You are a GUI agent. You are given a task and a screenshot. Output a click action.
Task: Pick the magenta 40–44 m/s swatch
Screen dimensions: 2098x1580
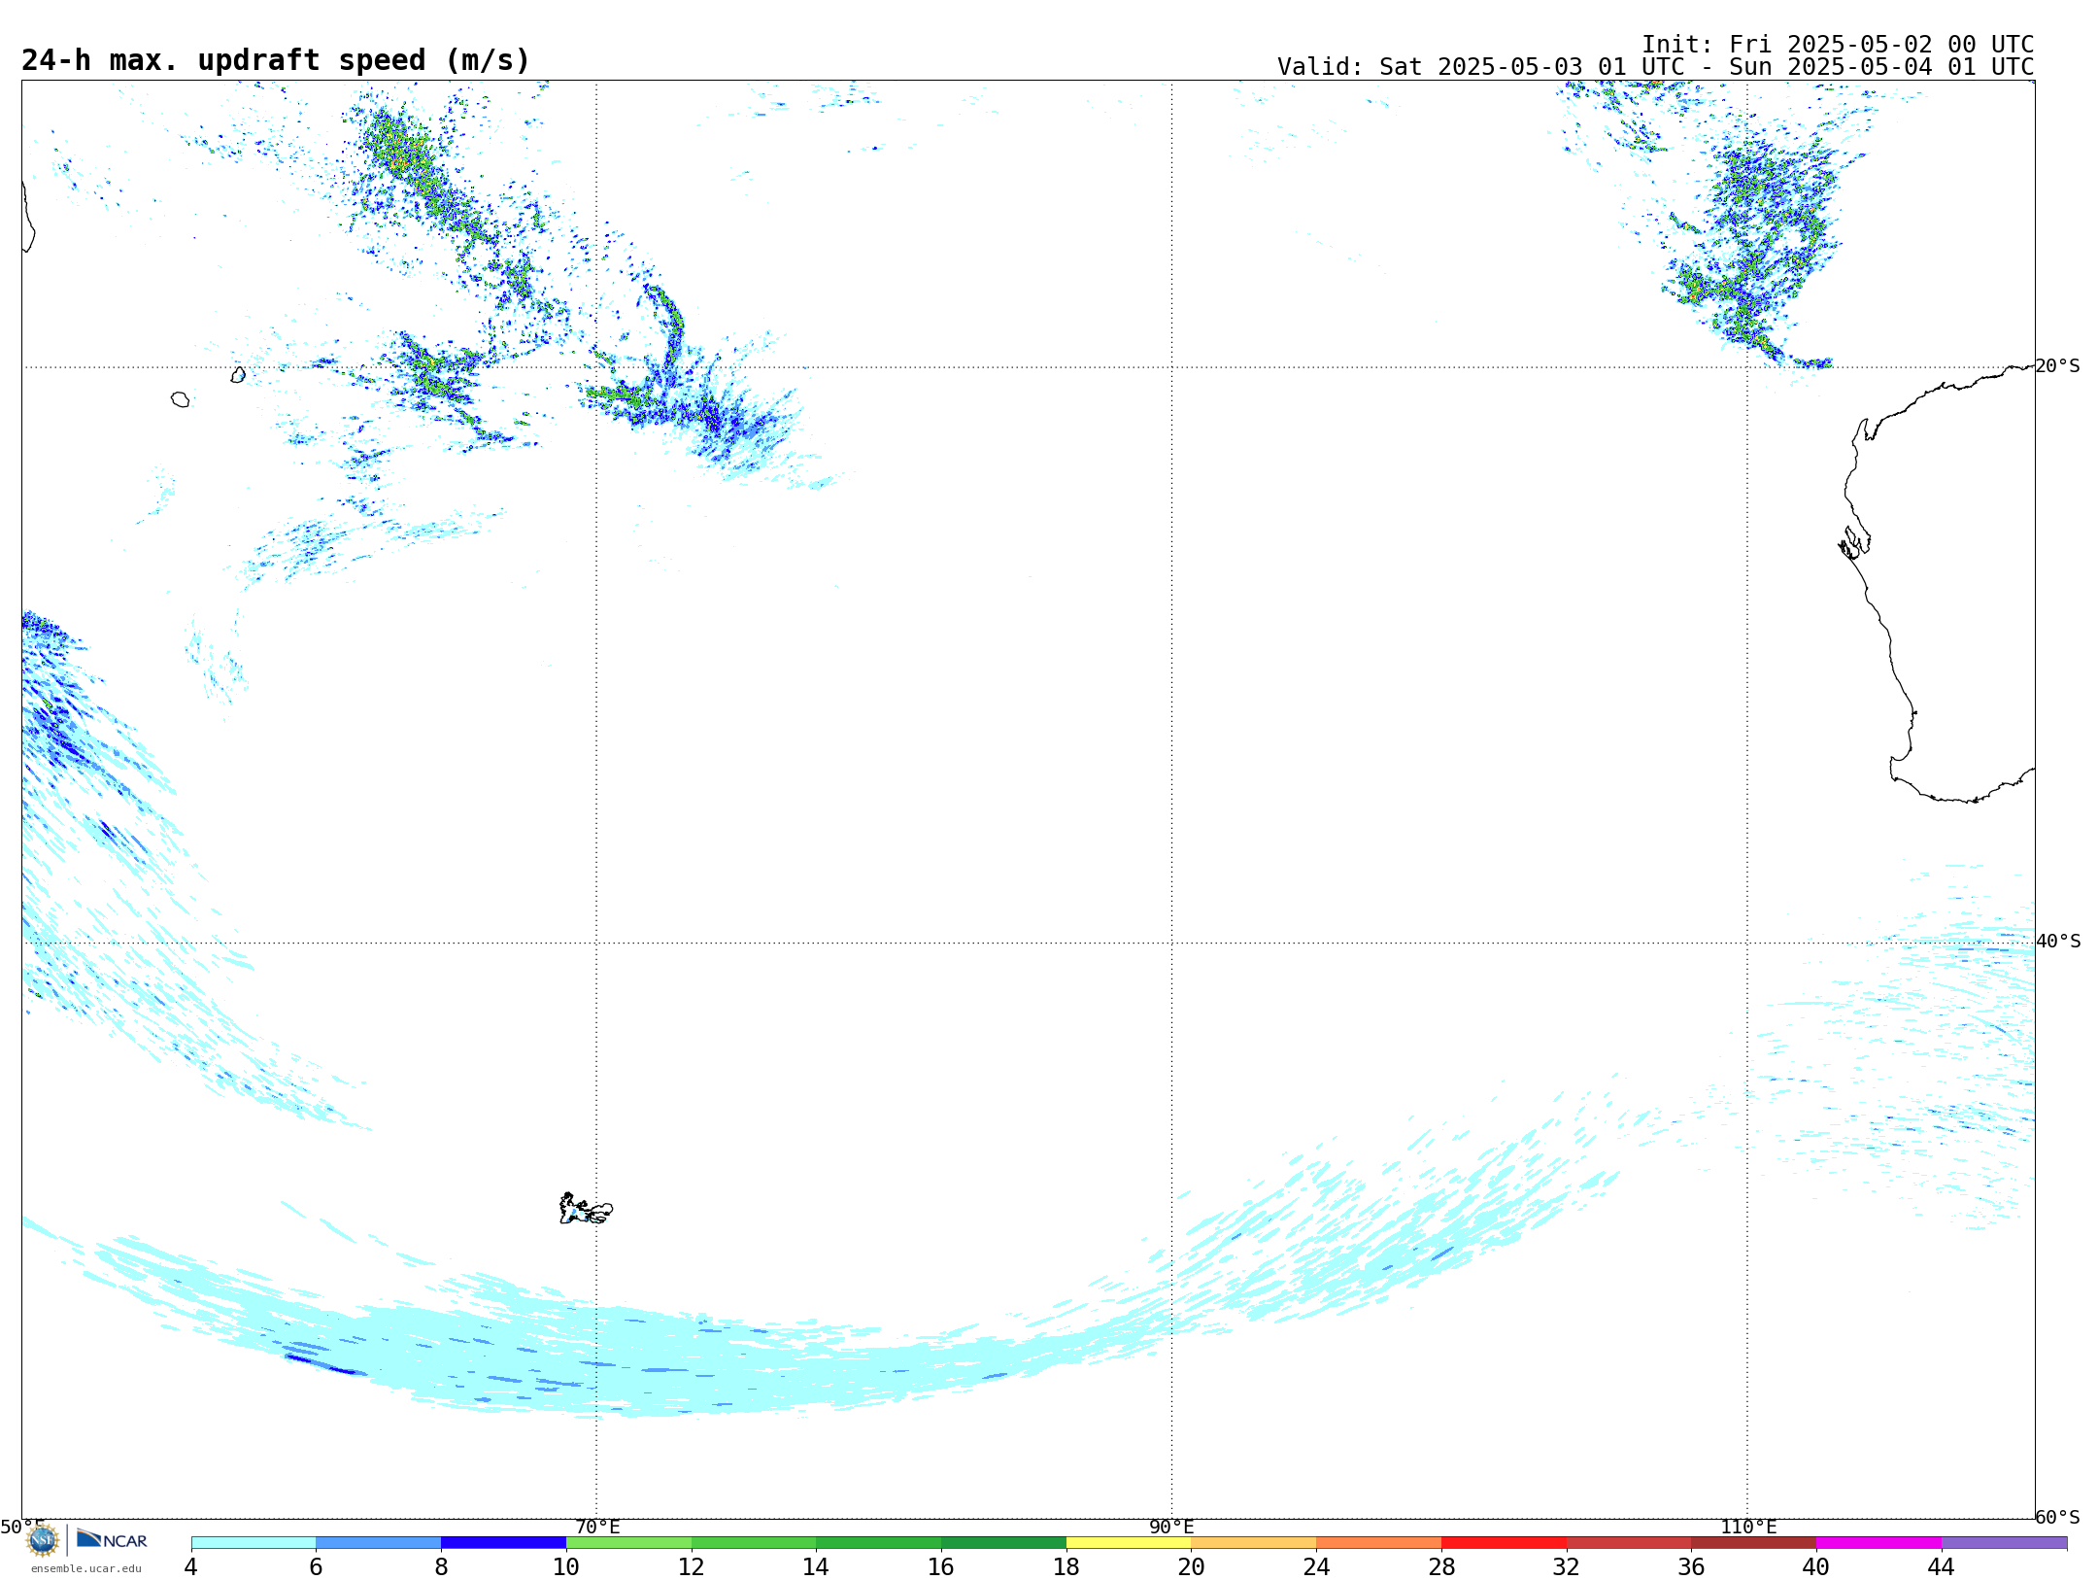1878,1543
